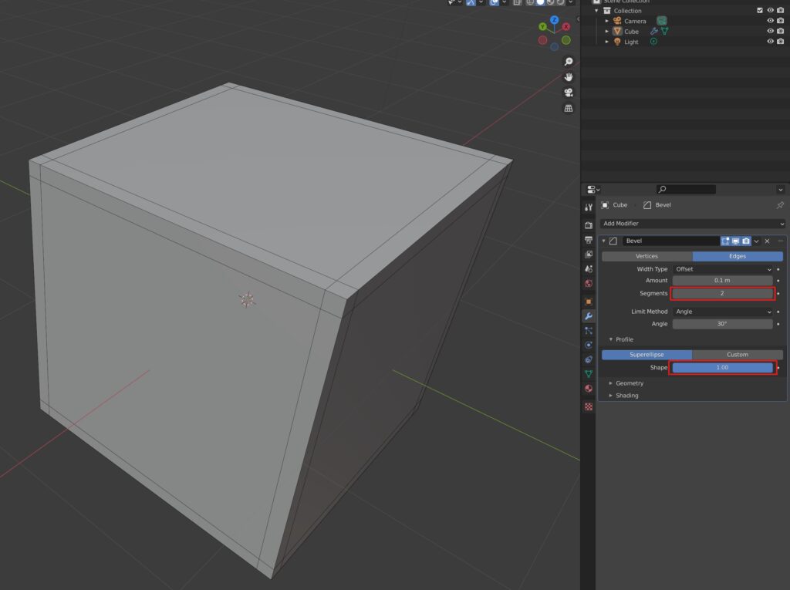Disable Cube's render camera toggle

pos(779,32)
